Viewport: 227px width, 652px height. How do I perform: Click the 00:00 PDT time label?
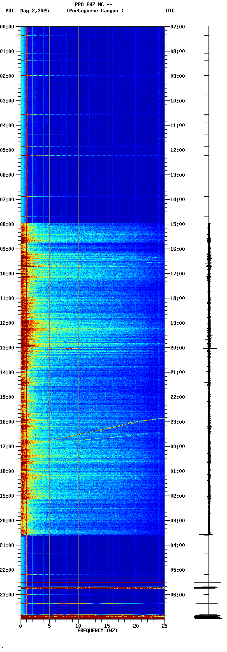tap(7, 27)
